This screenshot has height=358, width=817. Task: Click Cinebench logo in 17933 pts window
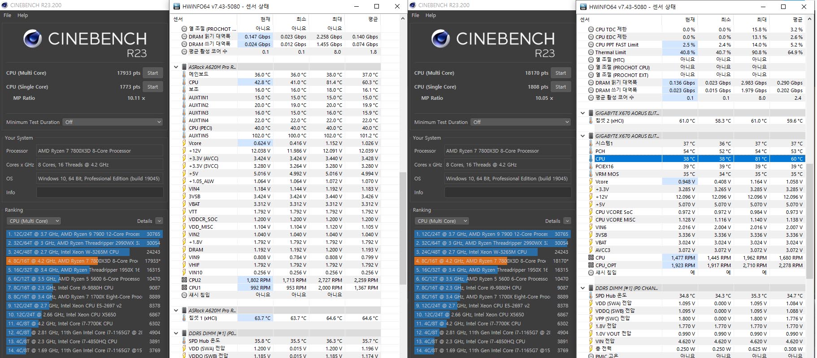(x=33, y=39)
